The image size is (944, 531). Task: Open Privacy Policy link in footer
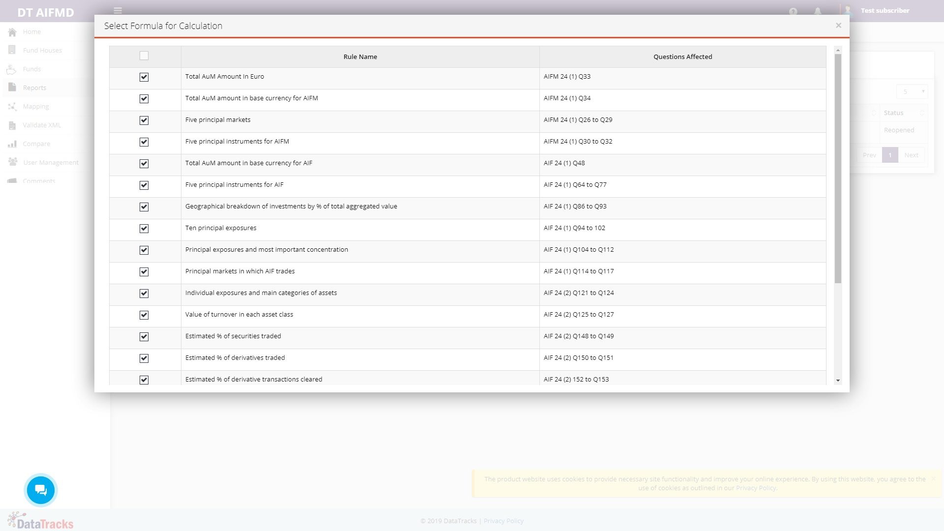pyautogui.click(x=503, y=521)
